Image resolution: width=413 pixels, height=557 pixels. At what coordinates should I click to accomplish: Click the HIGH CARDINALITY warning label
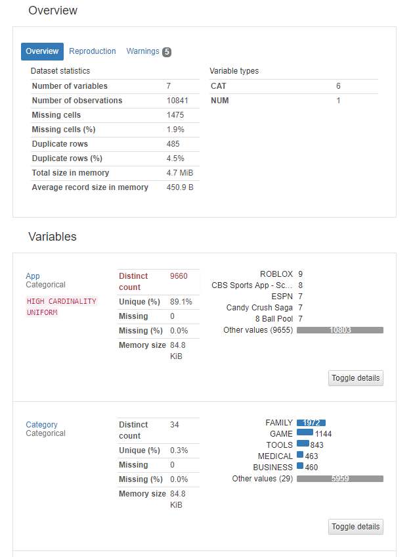62,301
